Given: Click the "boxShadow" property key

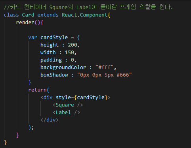Looking at the screenshot, I should coord(54,75).
